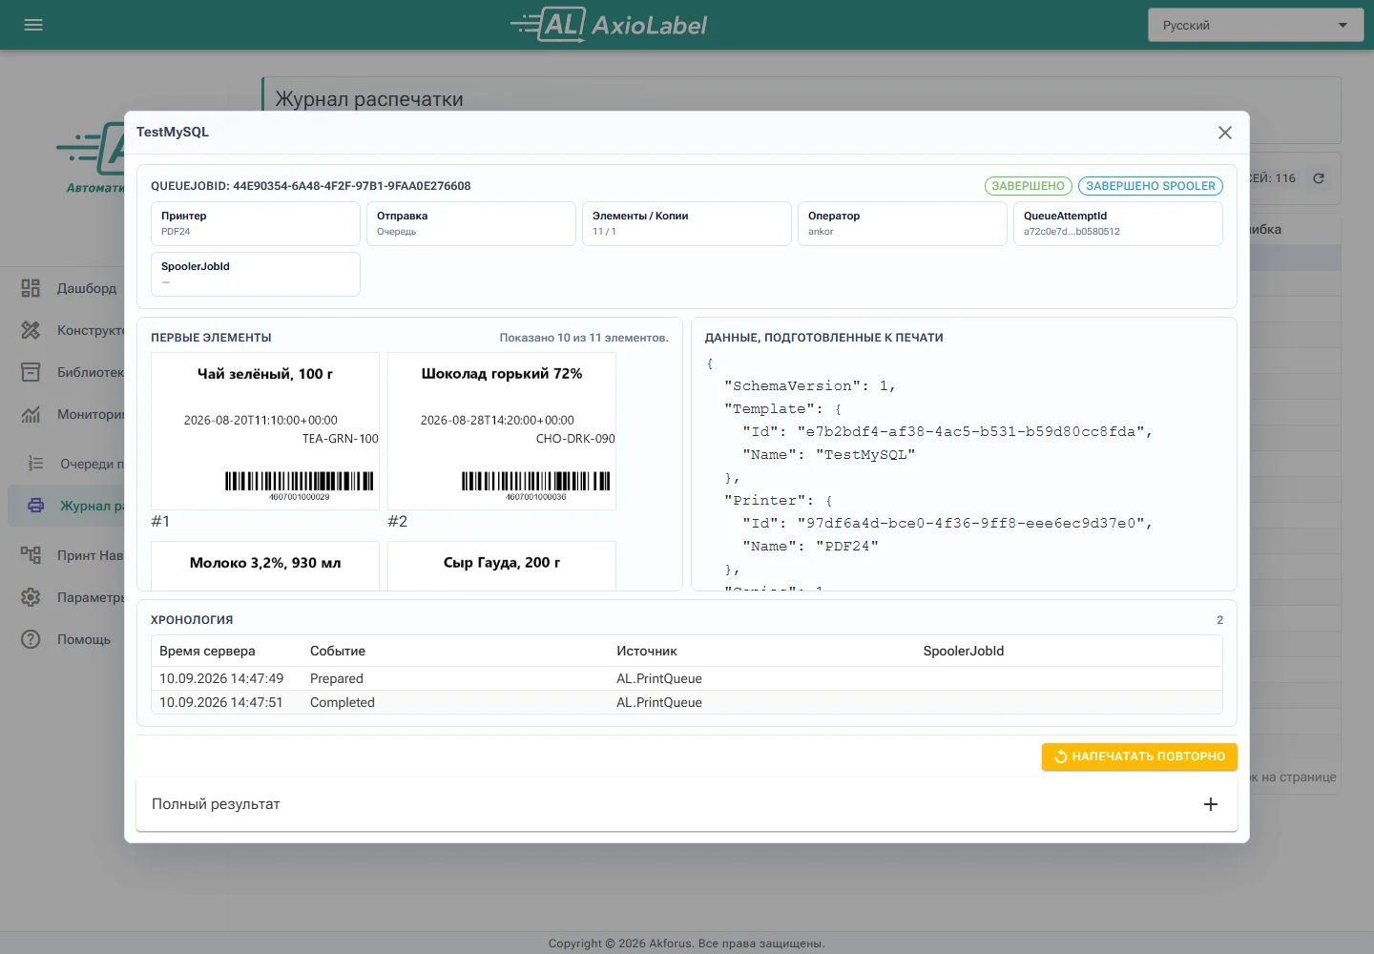Click the Оператор ankor info card

[x=903, y=223]
